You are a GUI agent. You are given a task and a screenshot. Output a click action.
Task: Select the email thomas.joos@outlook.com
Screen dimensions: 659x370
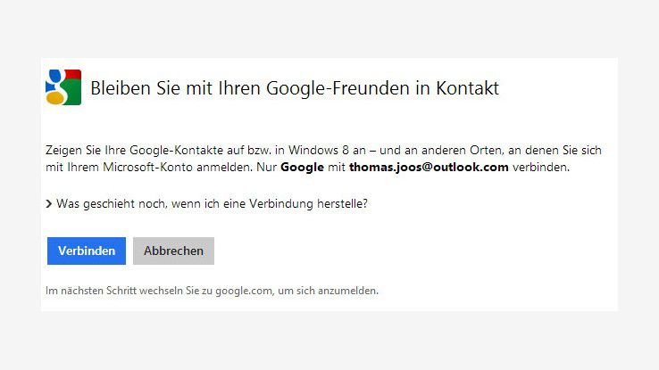[418, 167]
